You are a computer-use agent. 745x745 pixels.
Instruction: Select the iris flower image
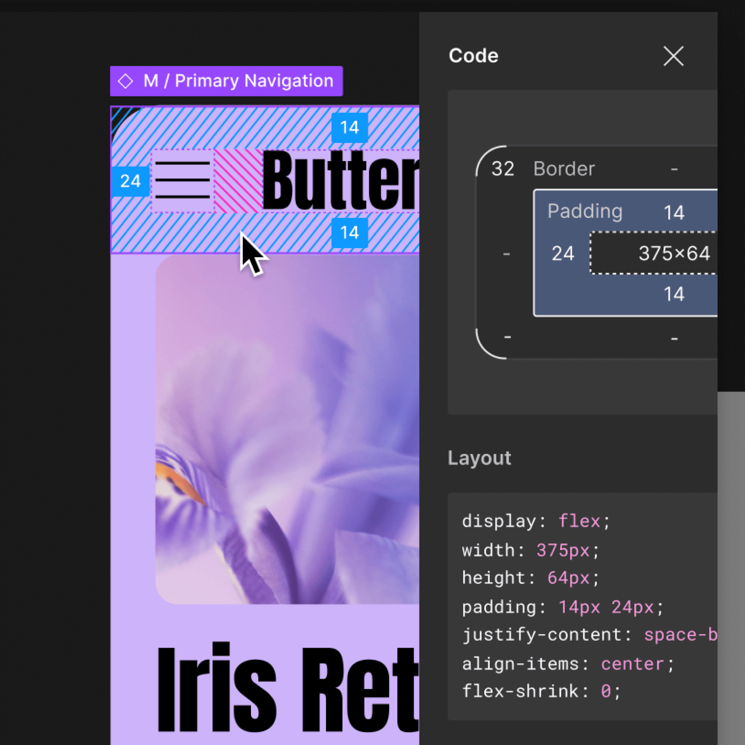tap(287, 429)
